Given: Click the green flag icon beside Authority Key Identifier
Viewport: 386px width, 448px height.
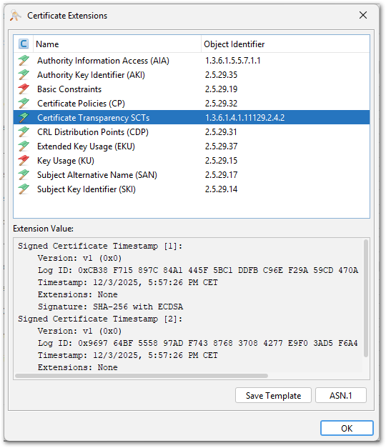Looking at the screenshot, I should (24, 74).
